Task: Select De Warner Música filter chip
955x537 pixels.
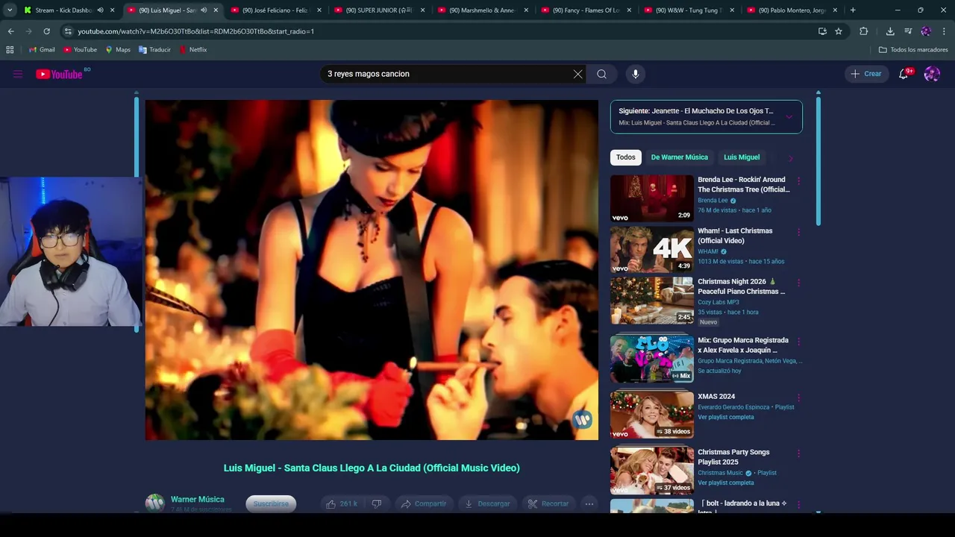Action: click(x=680, y=157)
